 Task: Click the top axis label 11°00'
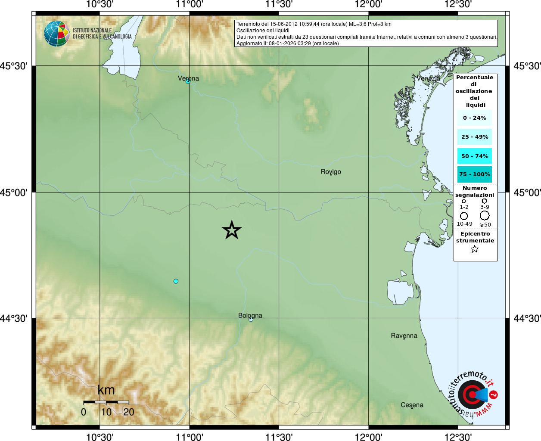pos(190,4)
